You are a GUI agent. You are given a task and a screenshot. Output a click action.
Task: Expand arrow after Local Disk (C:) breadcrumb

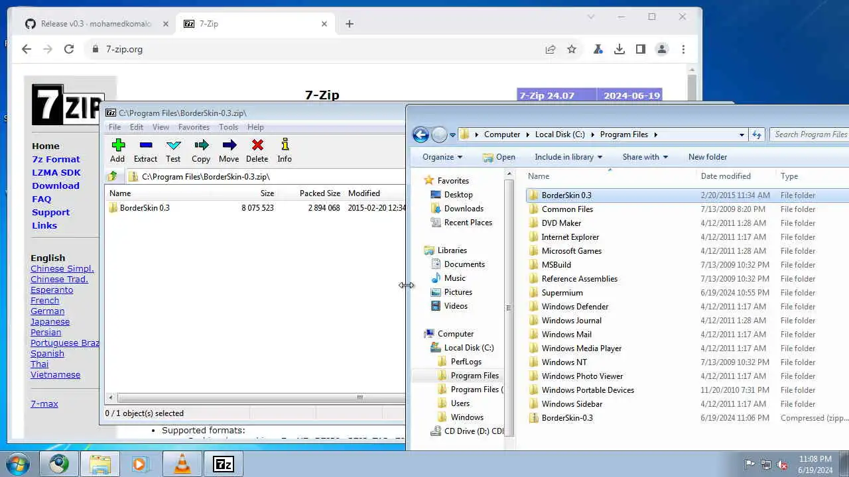[592, 134]
